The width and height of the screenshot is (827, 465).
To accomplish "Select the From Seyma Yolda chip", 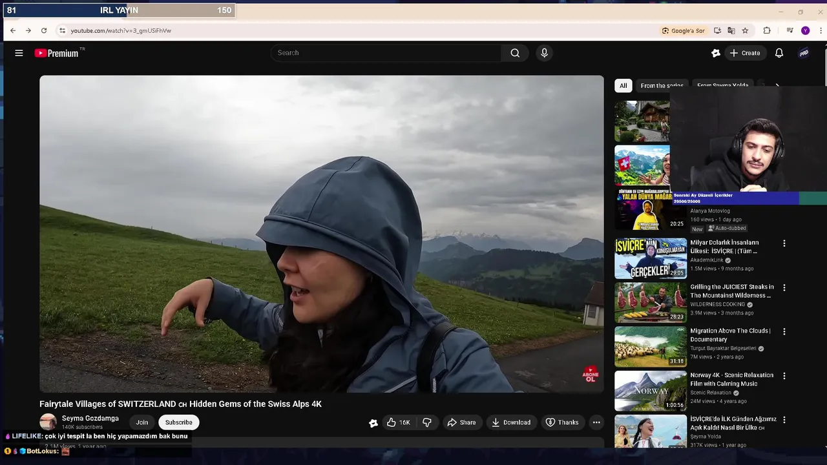I will pos(722,85).
